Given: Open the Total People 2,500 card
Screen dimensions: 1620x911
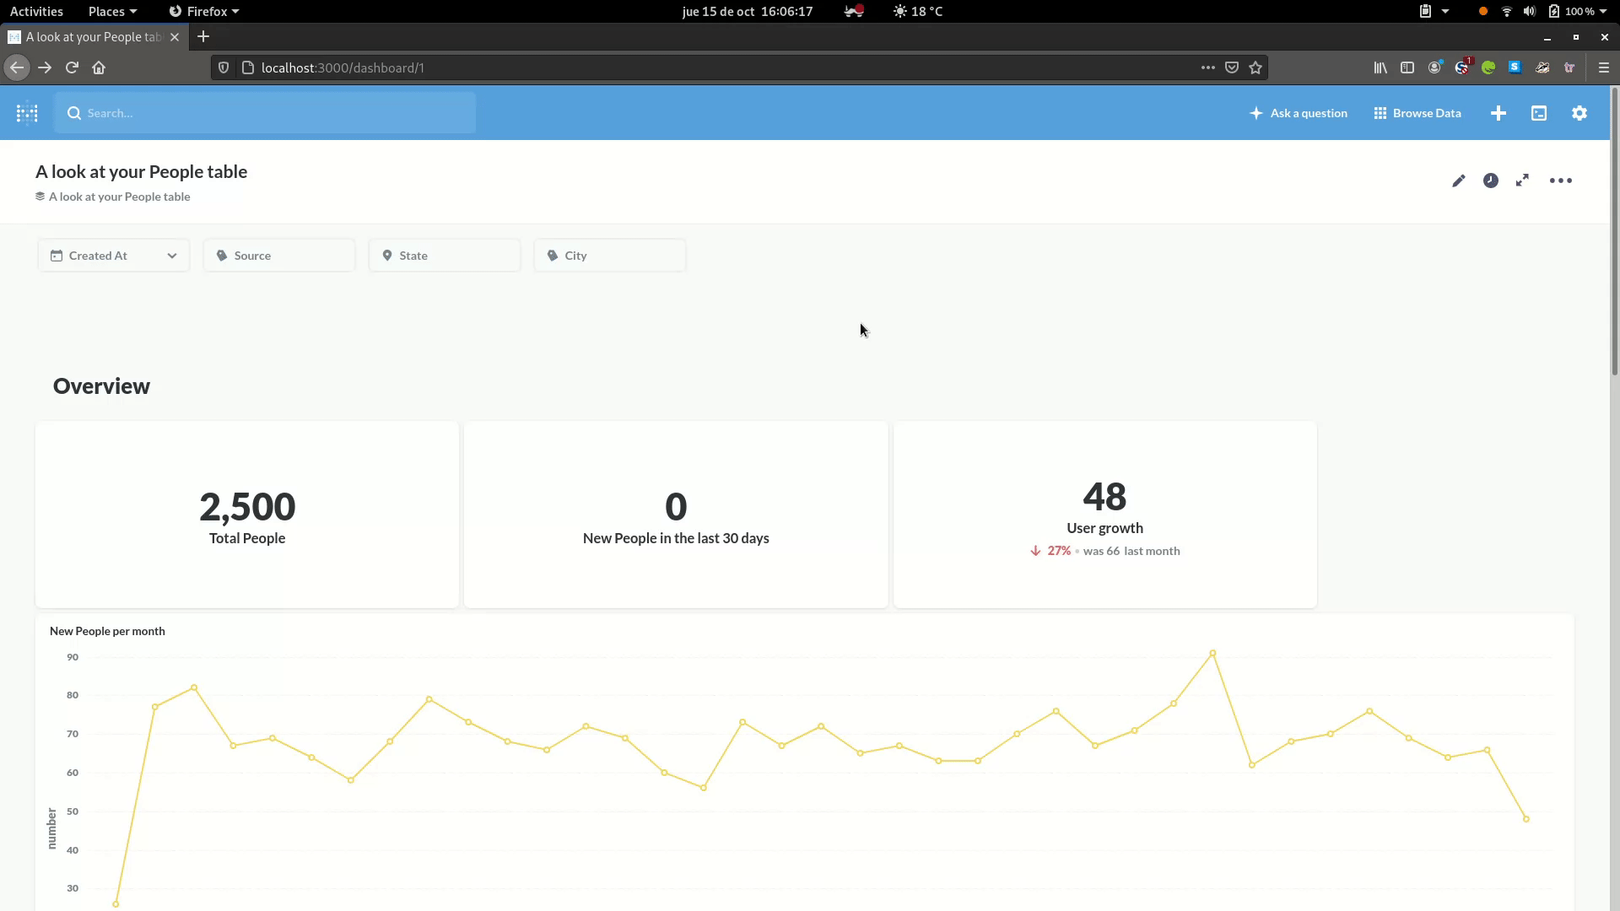Looking at the screenshot, I should 247,515.
